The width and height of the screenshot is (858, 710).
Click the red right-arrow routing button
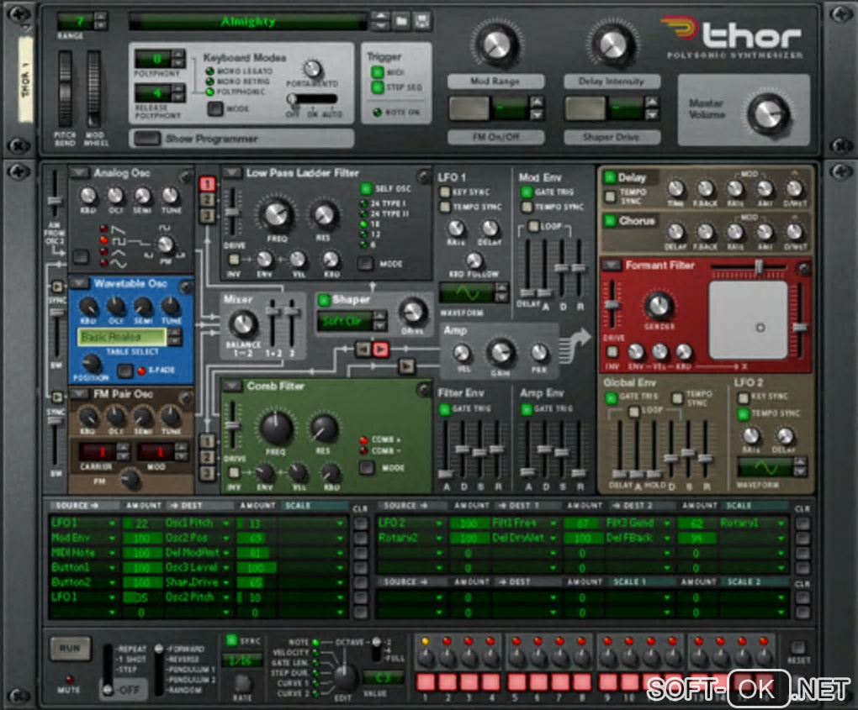(380, 349)
